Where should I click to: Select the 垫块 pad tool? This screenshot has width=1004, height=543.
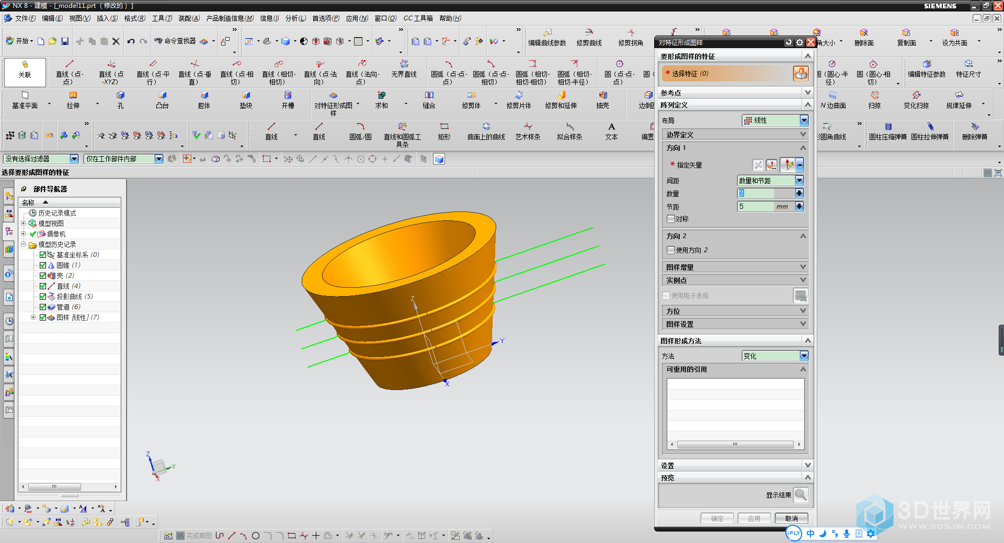pos(246,100)
